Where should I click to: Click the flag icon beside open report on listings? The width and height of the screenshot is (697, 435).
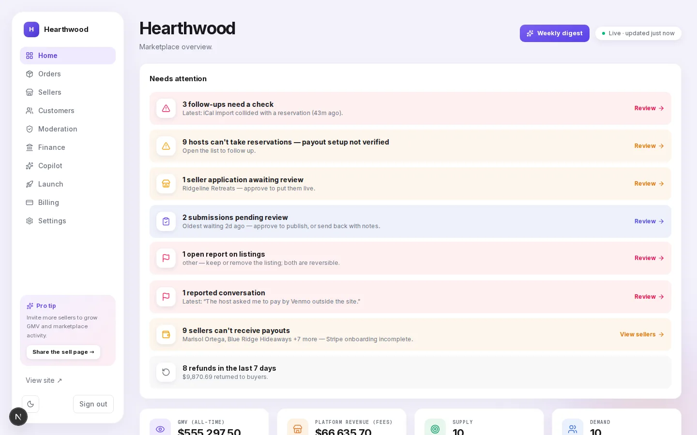coord(166,258)
